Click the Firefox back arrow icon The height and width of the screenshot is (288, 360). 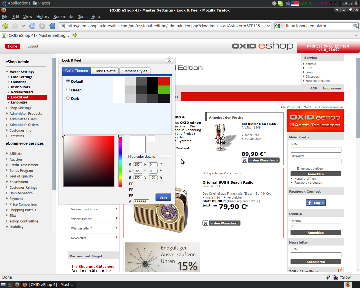click(x=5, y=26)
